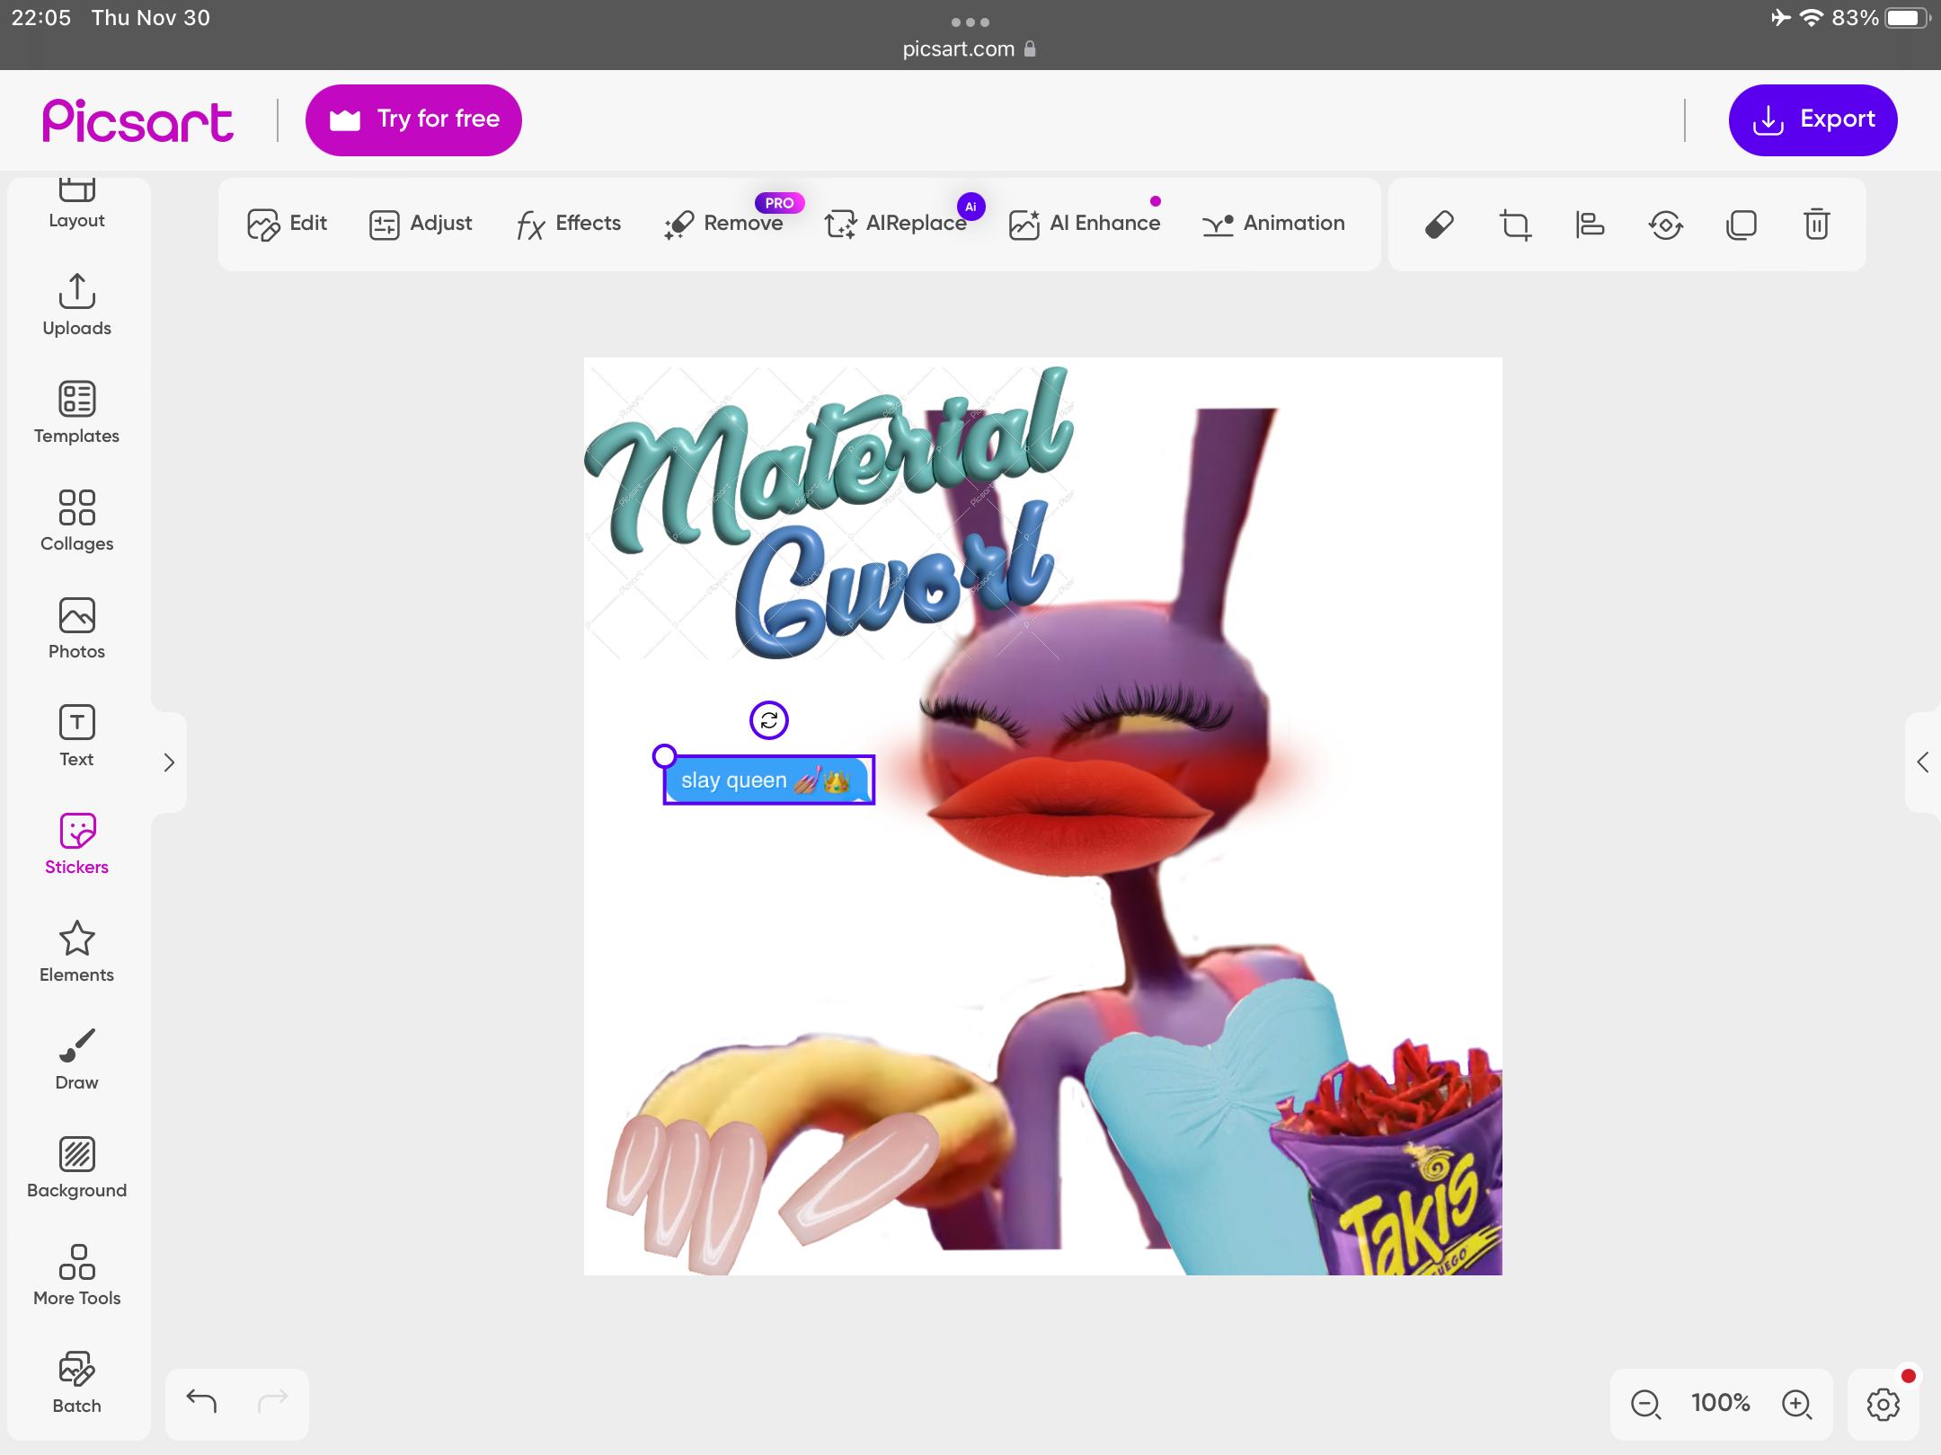Open the Uploads panel
Viewport: 1941px width, 1455px height.
[76, 305]
